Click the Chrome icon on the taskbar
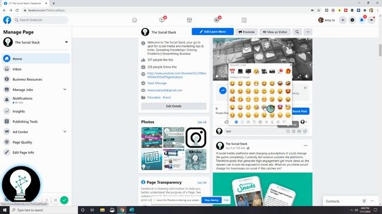Viewport: 382px width, 214px height. click(x=122, y=210)
